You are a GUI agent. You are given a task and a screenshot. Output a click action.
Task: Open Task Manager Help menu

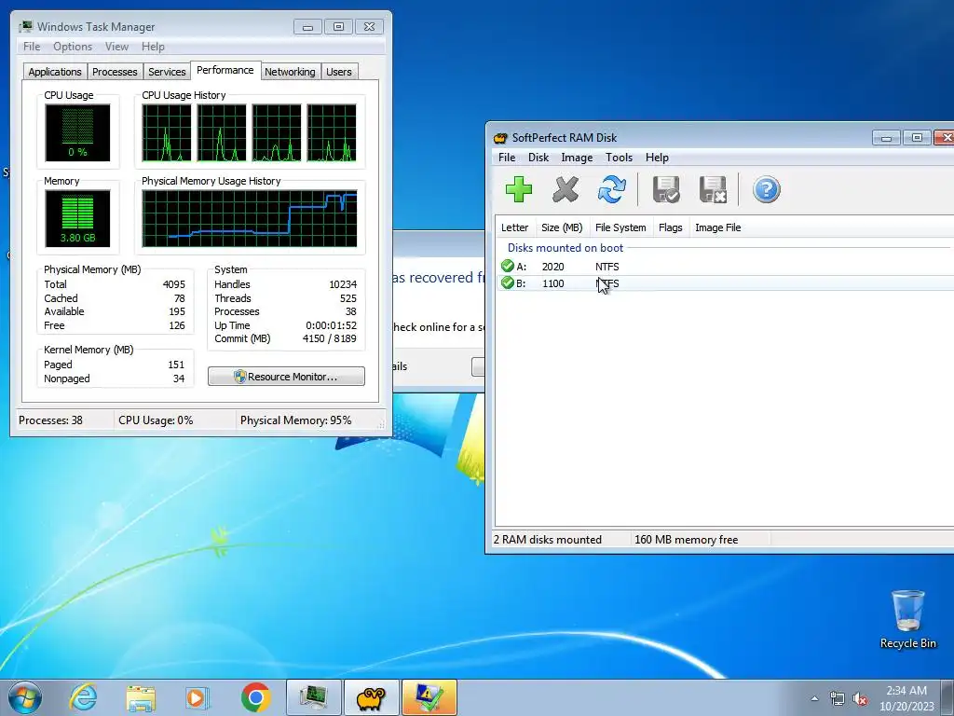153,47
